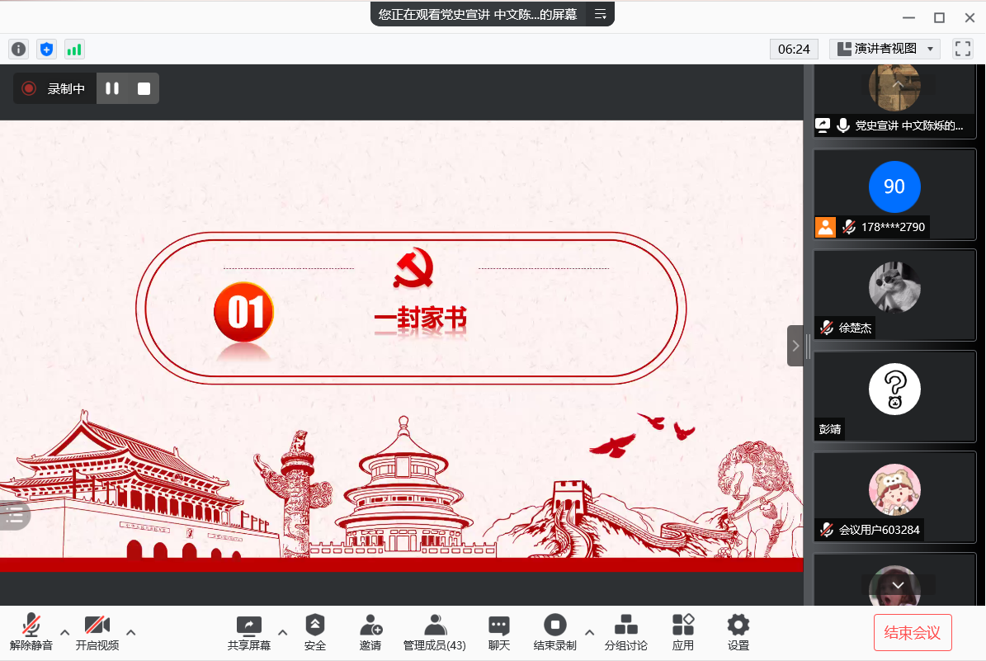
Task: Click the 结束会议 button
Action: 913,633
